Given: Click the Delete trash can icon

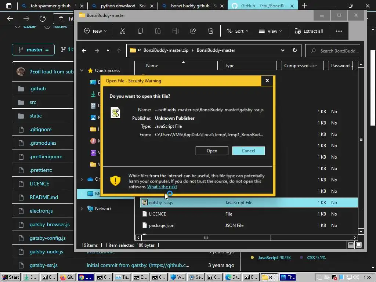Looking at the screenshot, I should [210, 31].
